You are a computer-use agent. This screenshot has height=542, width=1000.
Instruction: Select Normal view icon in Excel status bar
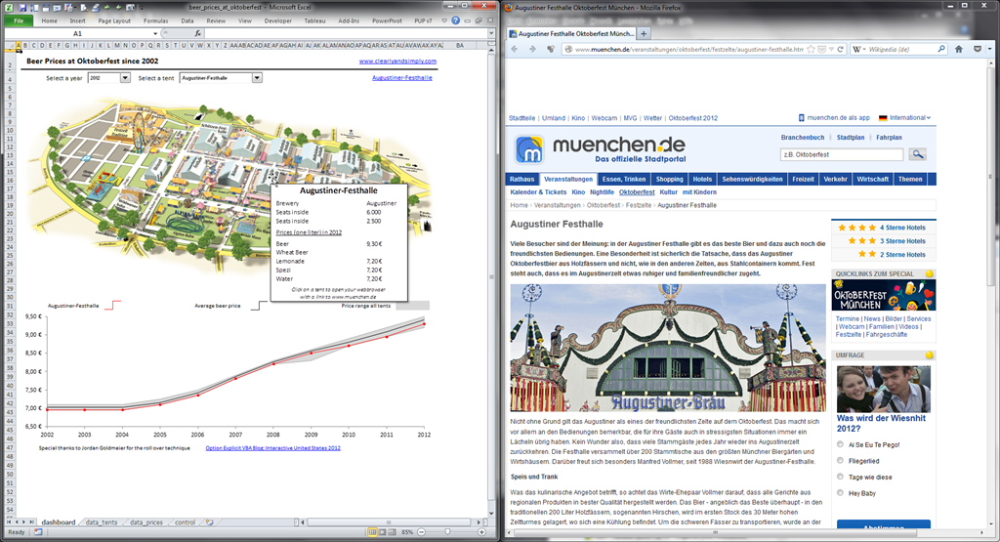point(372,532)
